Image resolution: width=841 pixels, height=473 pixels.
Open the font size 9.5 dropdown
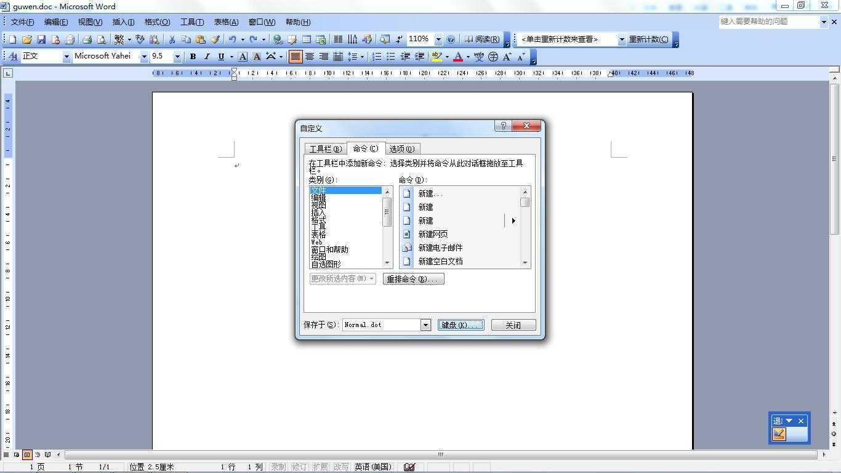(x=177, y=57)
